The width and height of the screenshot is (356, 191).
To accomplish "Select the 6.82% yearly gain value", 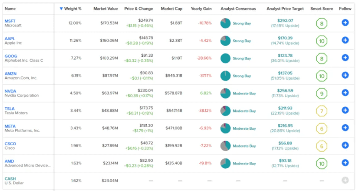I will (206, 93).
